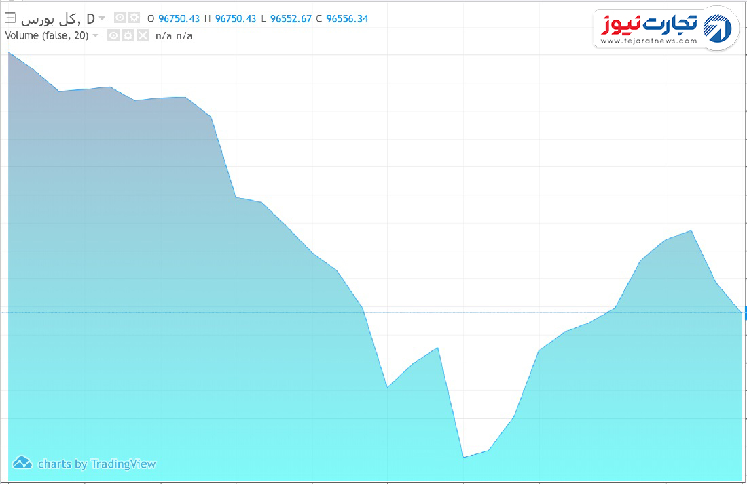Click the Volume n/a n/a value text
The height and width of the screenshot is (484, 747).
(x=174, y=35)
